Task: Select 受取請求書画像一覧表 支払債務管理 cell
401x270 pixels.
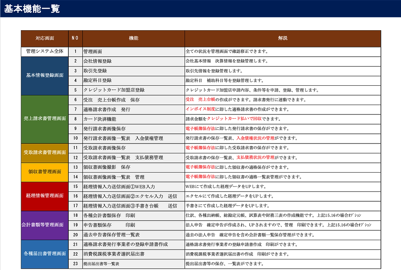Action: pyautogui.click(x=134, y=158)
